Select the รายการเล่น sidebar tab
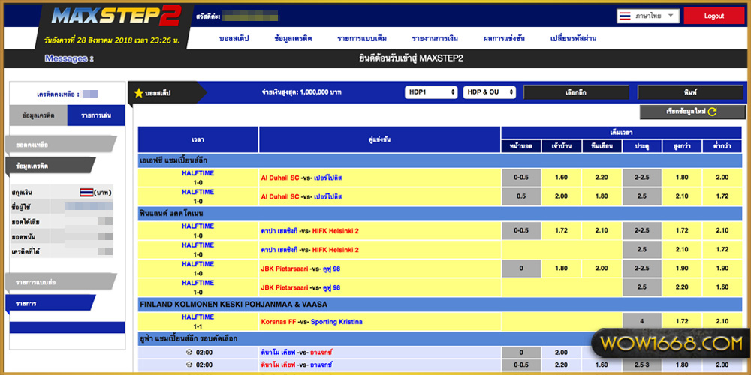 pos(95,115)
